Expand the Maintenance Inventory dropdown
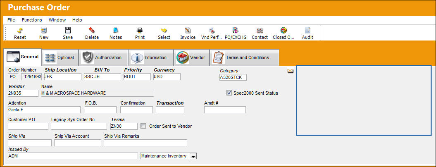 193,156
